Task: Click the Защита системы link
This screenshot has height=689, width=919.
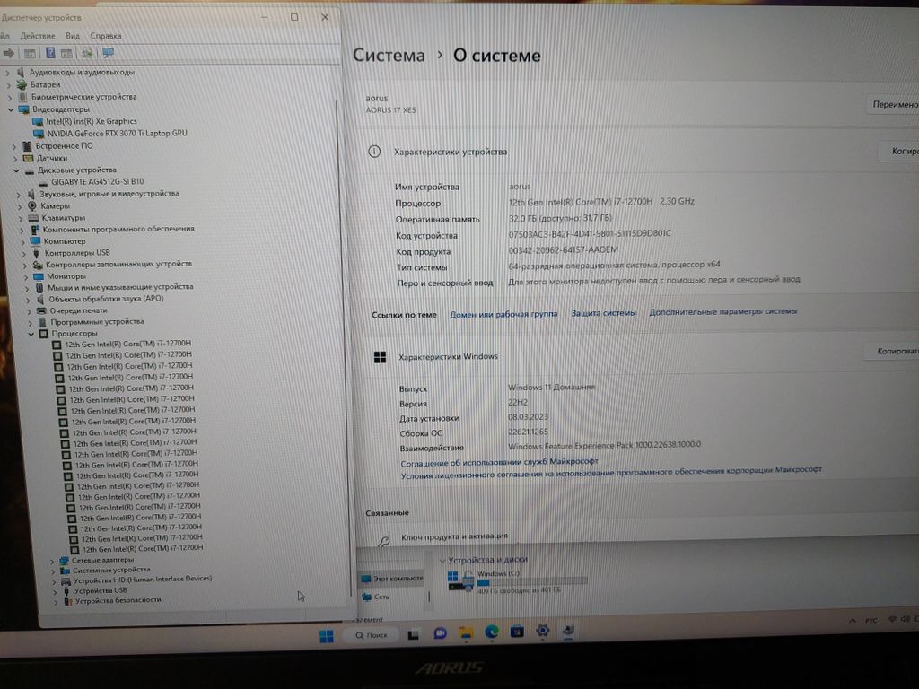Action: coord(604,312)
